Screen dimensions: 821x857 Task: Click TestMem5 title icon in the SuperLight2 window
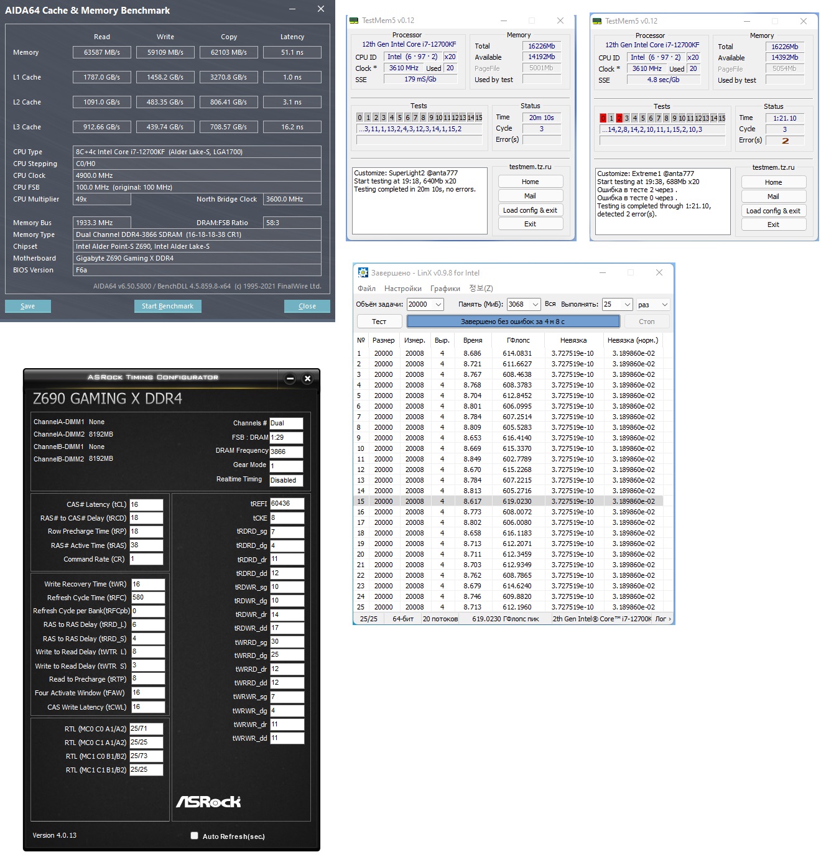(354, 21)
